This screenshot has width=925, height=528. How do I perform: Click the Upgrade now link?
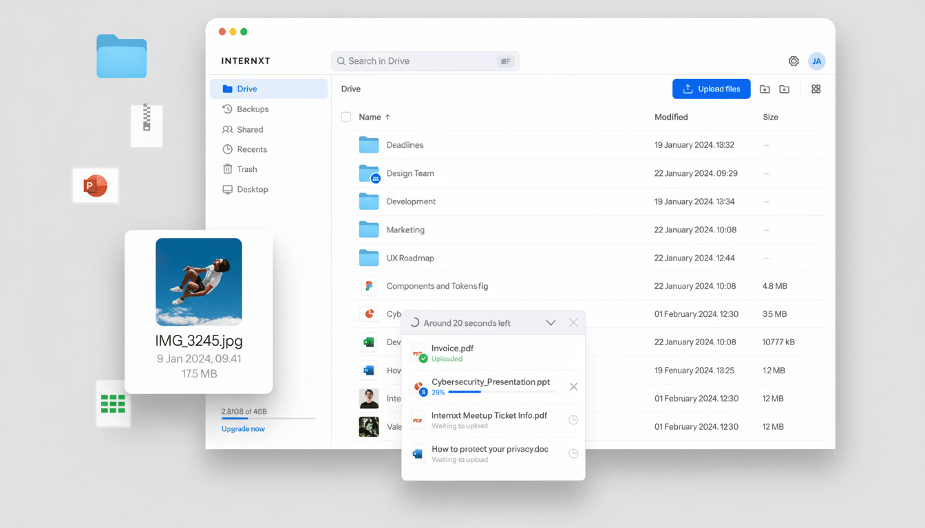243,428
